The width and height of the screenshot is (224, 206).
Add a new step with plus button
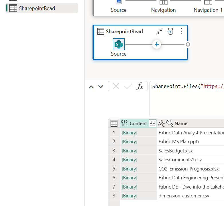click(157, 44)
